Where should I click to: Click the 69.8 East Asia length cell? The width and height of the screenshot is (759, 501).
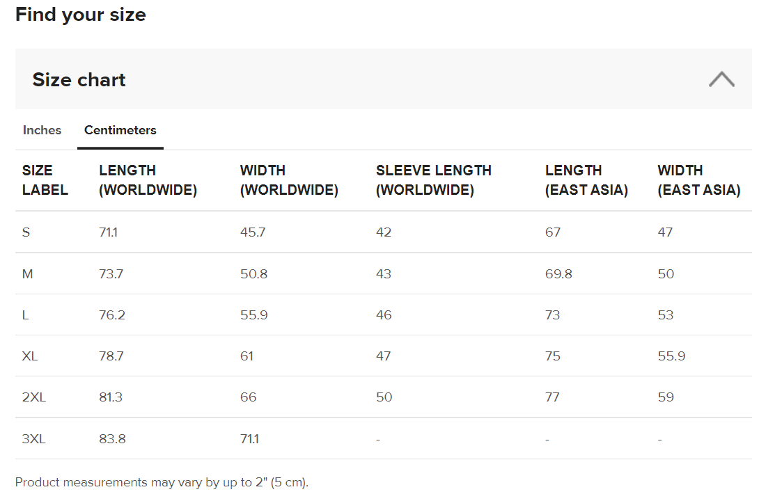click(x=558, y=274)
